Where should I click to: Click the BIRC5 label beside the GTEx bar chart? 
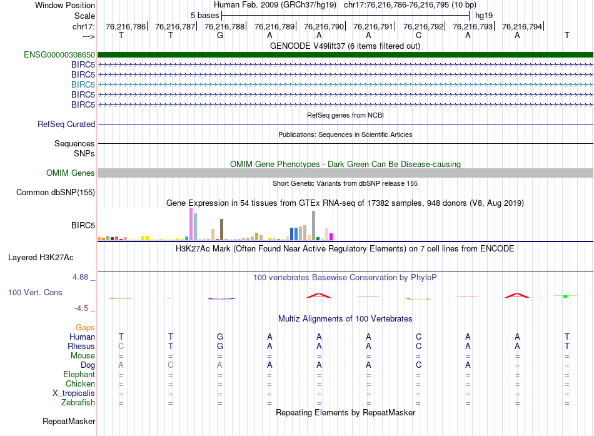click(x=83, y=225)
